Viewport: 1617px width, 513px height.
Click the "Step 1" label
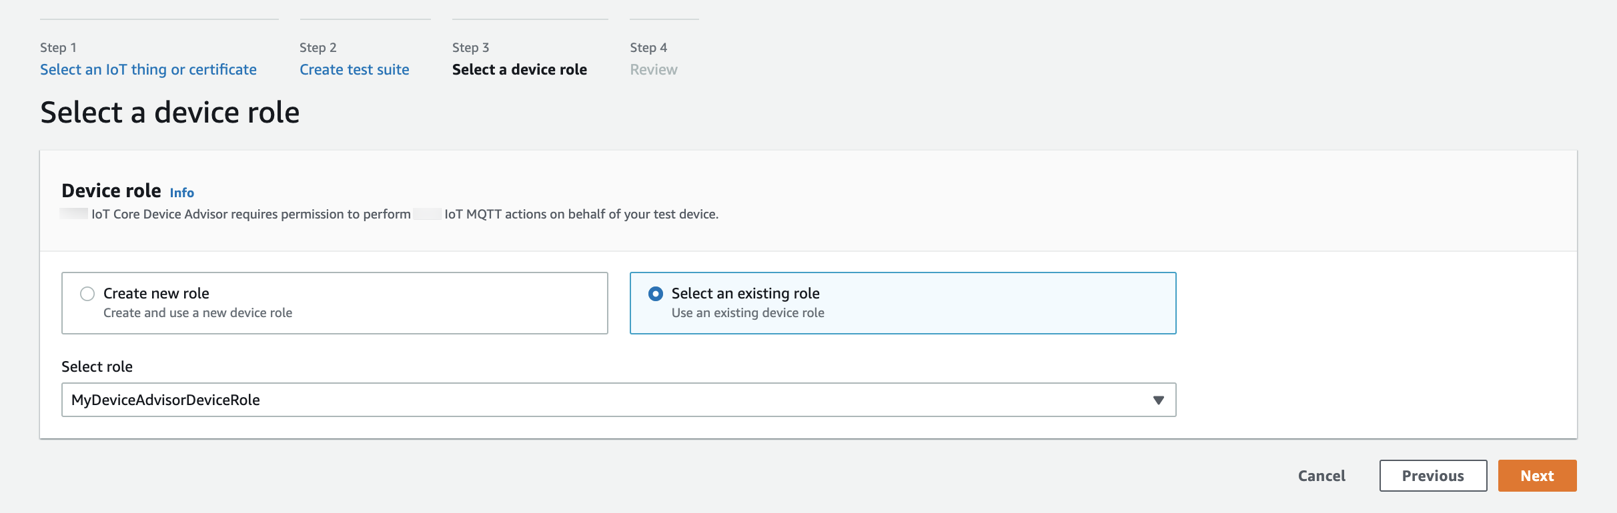58,48
